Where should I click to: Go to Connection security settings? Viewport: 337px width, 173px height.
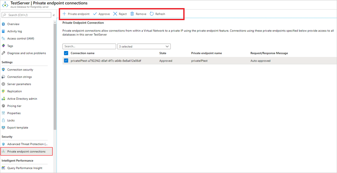click(x=20, y=70)
